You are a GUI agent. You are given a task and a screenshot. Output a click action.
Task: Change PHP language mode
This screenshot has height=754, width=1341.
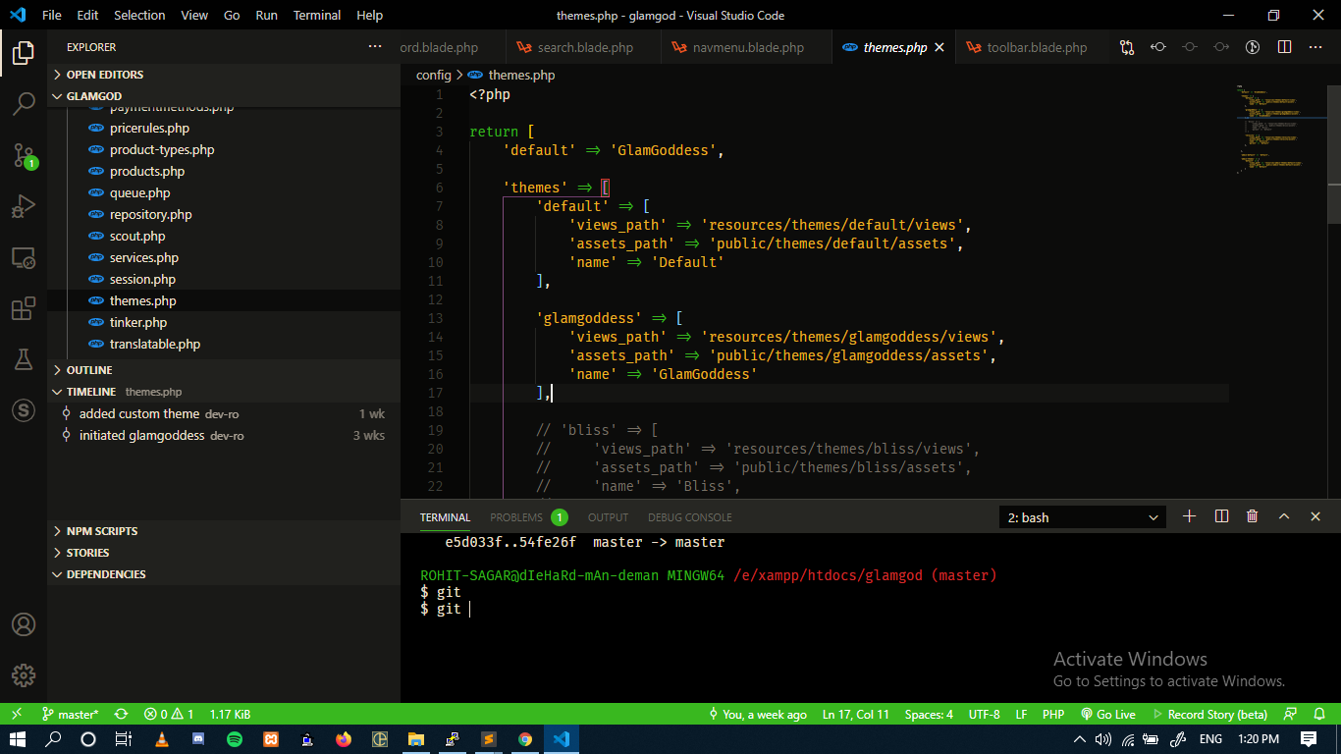click(1053, 715)
